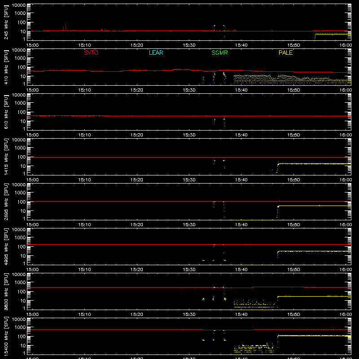Click the 10000 tick of the 8800 MHz plot
Image resolution: width=359 pixels, height=359 pixels.
[19, 275]
